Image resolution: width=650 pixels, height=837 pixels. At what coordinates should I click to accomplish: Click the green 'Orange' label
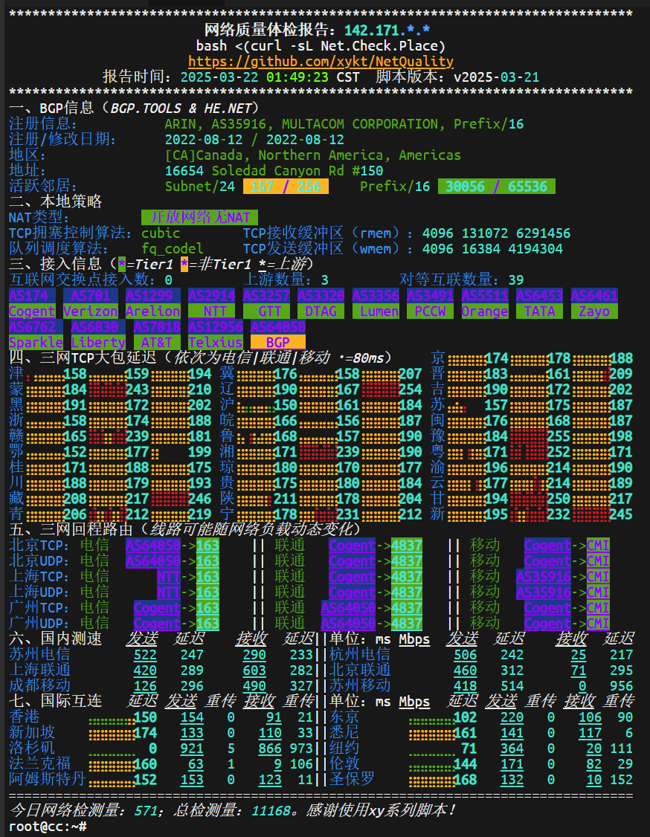pyautogui.click(x=485, y=311)
